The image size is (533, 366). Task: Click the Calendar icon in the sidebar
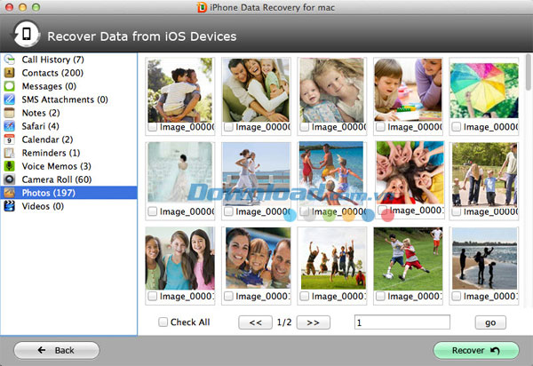pyautogui.click(x=10, y=139)
